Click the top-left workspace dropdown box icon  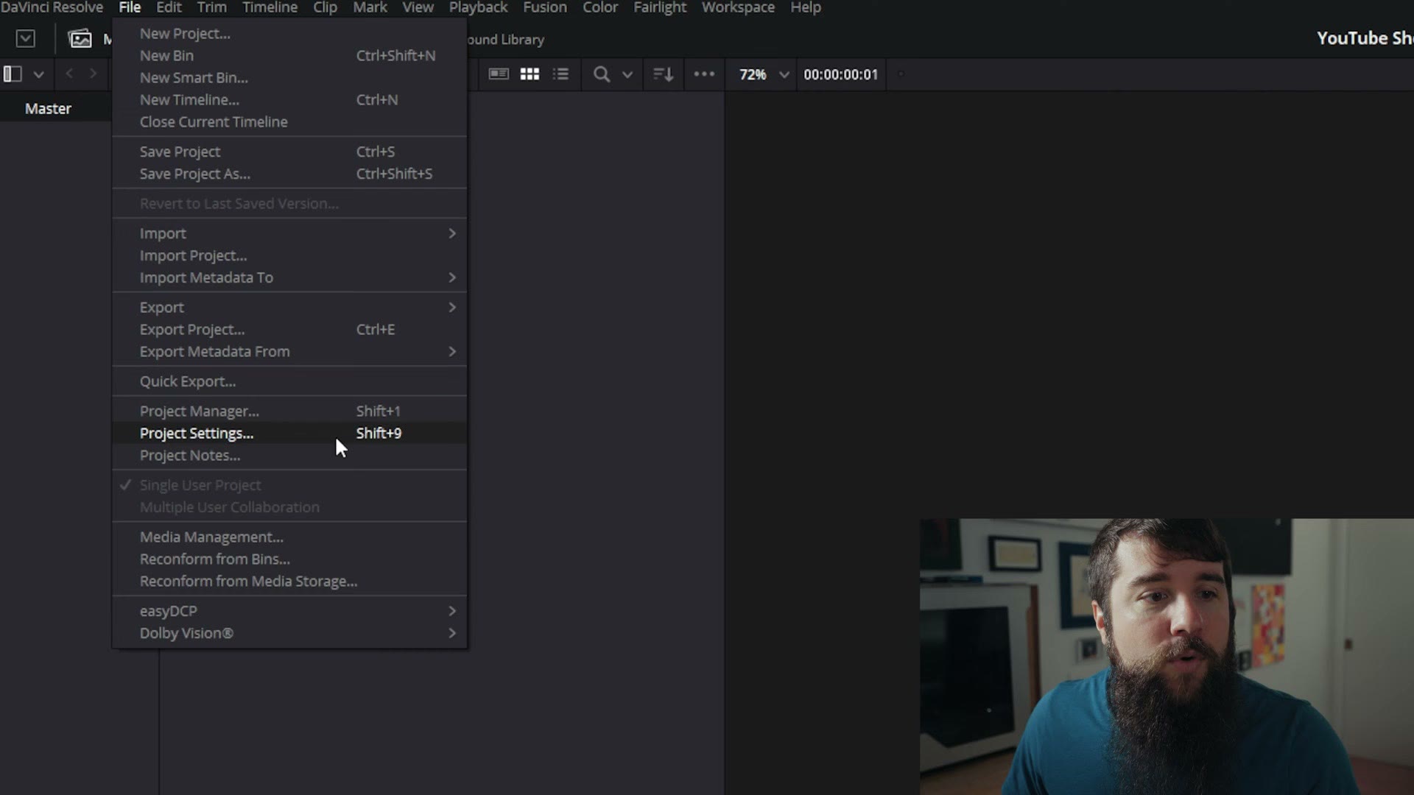pos(26,38)
